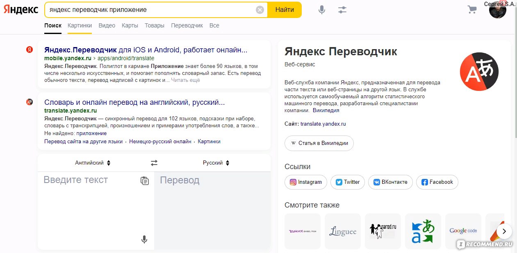
Task: Expand snippet with Читать ещё
Action: pos(185,80)
